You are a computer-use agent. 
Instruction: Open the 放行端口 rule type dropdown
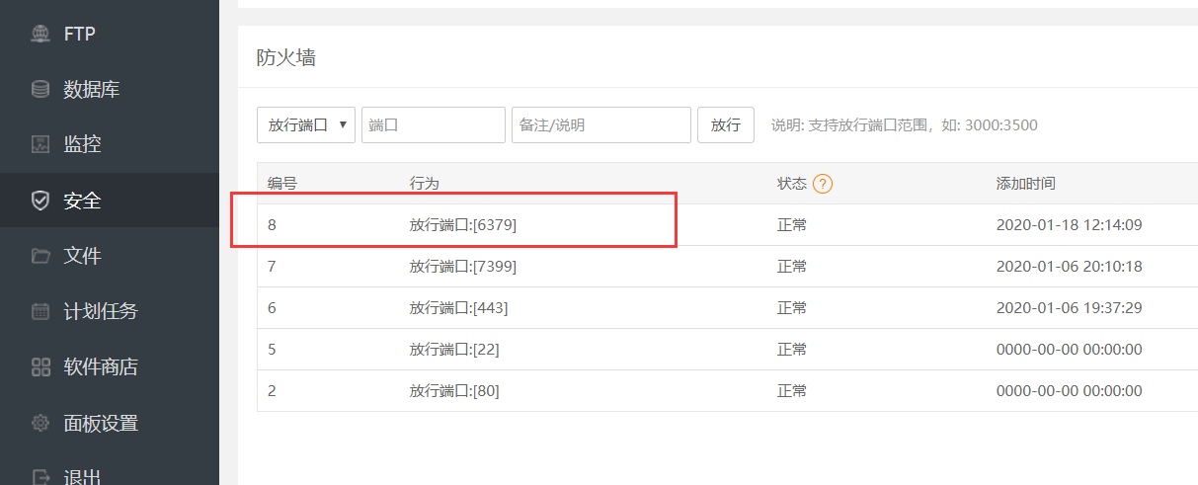coord(306,125)
